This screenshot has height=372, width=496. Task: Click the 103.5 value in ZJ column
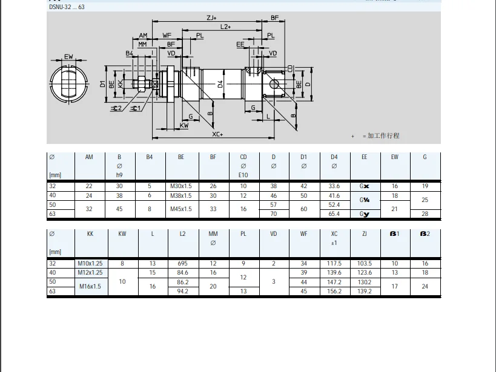click(x=365, y=263)
